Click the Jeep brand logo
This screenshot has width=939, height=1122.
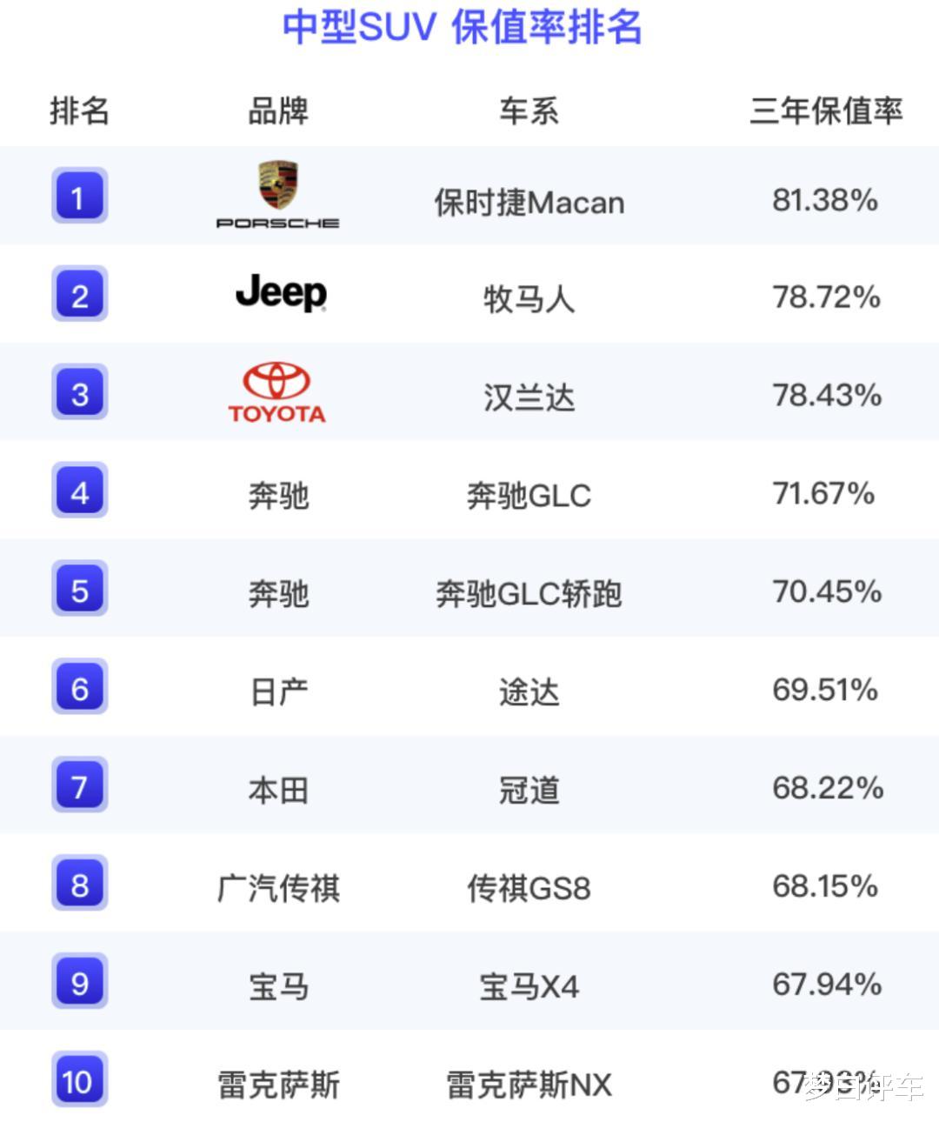pos(281,293)
